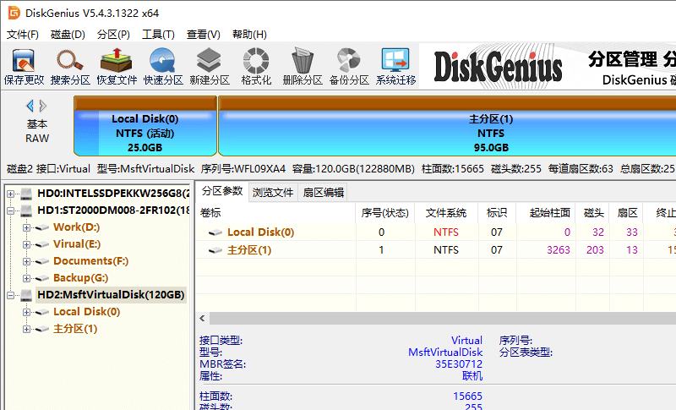Select HD2:MsftVirtualDisk(120GB) in tree
Screen dimensions: 676x410
111,295
